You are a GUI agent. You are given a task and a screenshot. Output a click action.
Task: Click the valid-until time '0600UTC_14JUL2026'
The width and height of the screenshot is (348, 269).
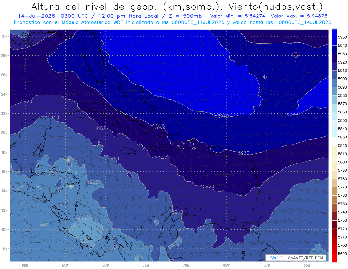pyautogui.click(x=305, y=22)
